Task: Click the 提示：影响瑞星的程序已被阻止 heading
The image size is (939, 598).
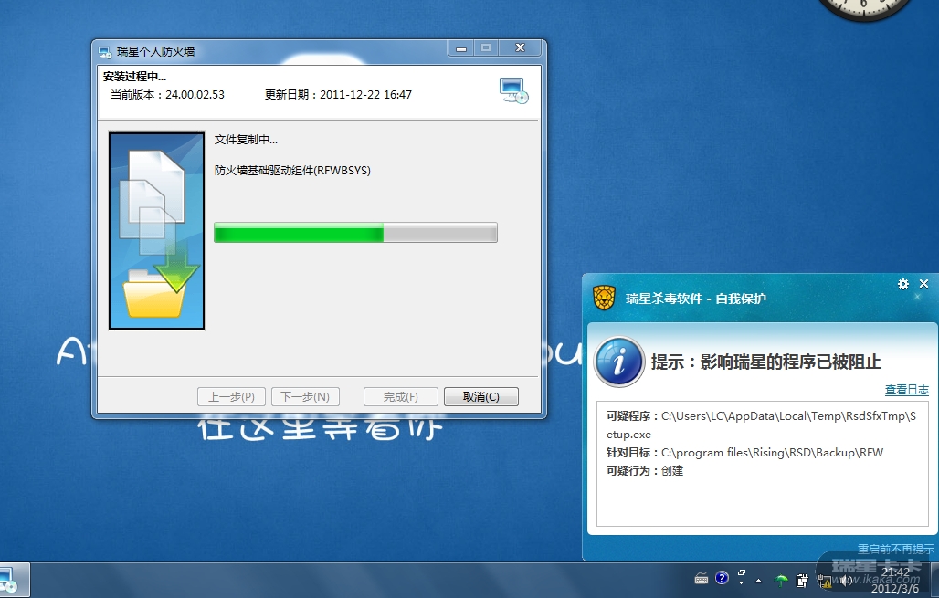Action: click(766, 362)
